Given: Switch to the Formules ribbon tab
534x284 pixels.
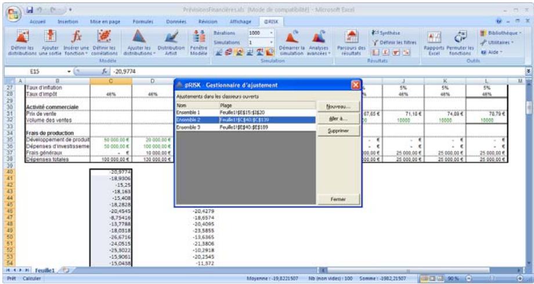Looking at the screenshot, I should pyautogui.click(x=142, y=21).
